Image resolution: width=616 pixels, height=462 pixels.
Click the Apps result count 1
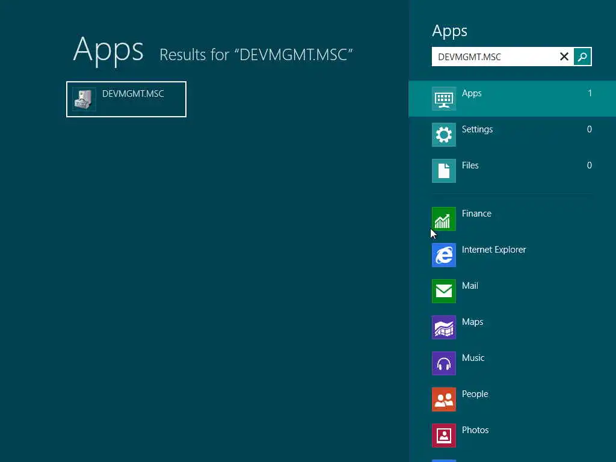590,93
